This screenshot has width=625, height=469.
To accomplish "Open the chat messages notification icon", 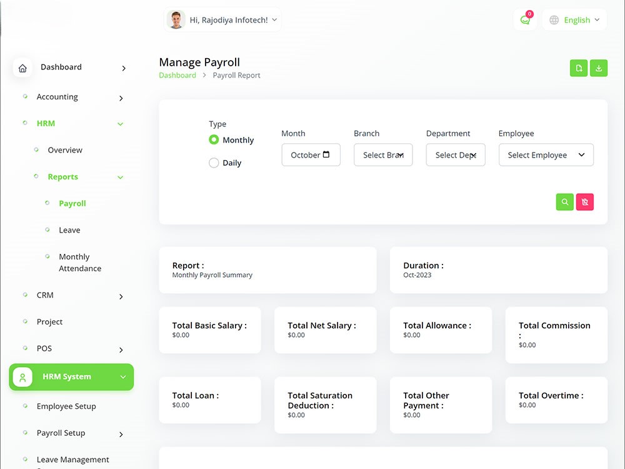I will [x=525, y=20].
